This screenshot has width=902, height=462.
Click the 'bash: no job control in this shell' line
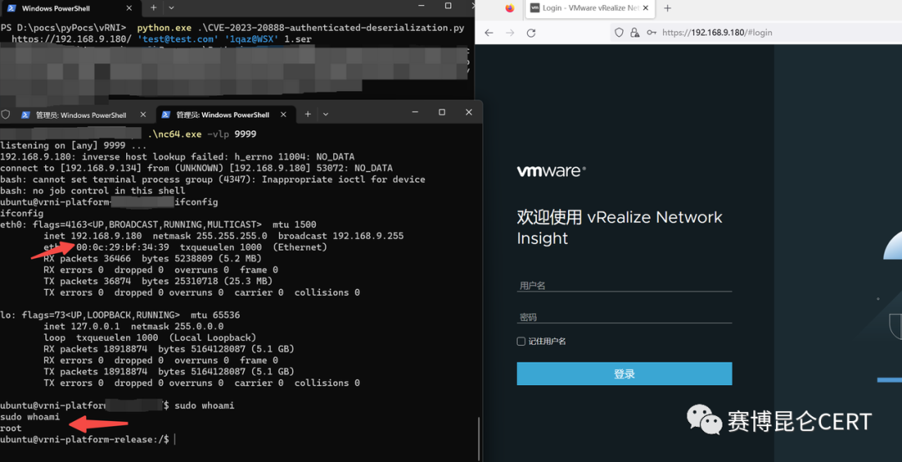pos(93,190)
